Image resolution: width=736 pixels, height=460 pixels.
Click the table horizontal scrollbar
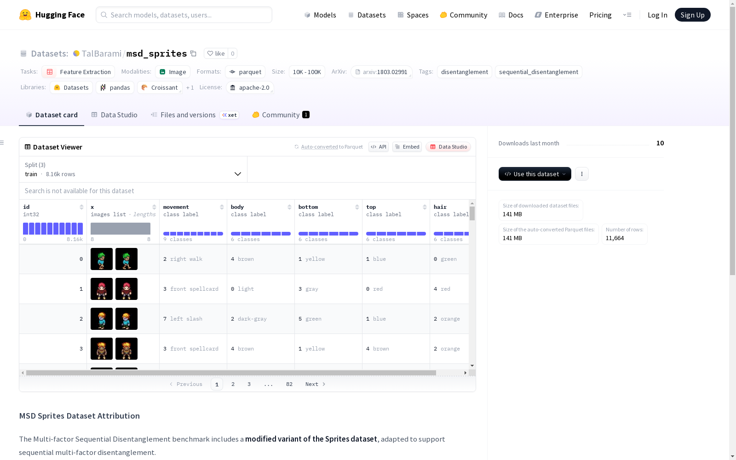(x=231, y=373)
